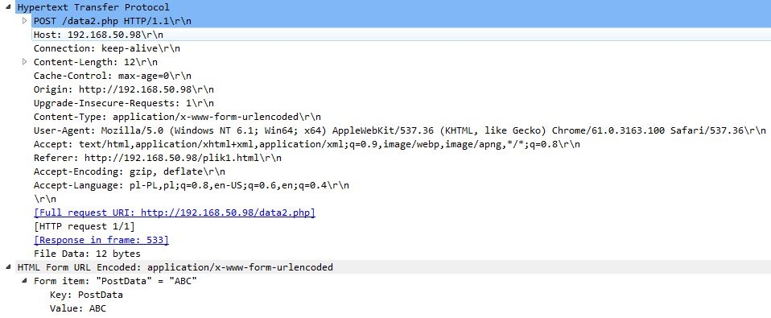Select Upgrade-Insecure-Requests: 1 row
Viewport: 771px width, 318px height.
coord(124,103)
